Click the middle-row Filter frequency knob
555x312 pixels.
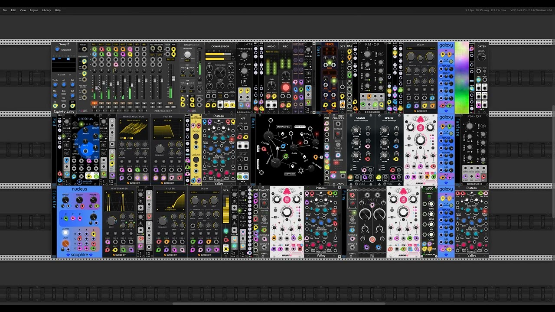(160, 149)
